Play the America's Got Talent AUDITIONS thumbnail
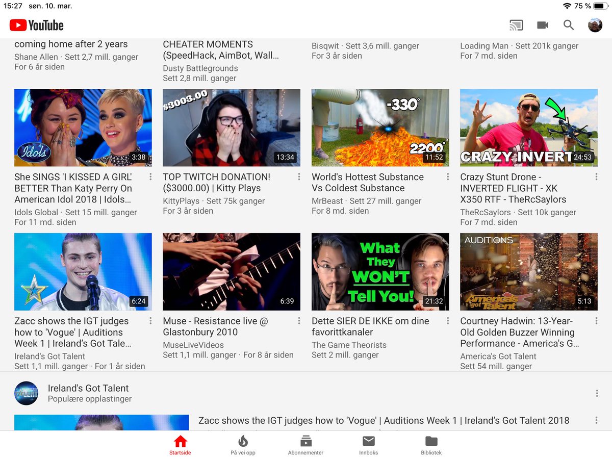Viewport: 612px width, 459px height. click(529, 272)
